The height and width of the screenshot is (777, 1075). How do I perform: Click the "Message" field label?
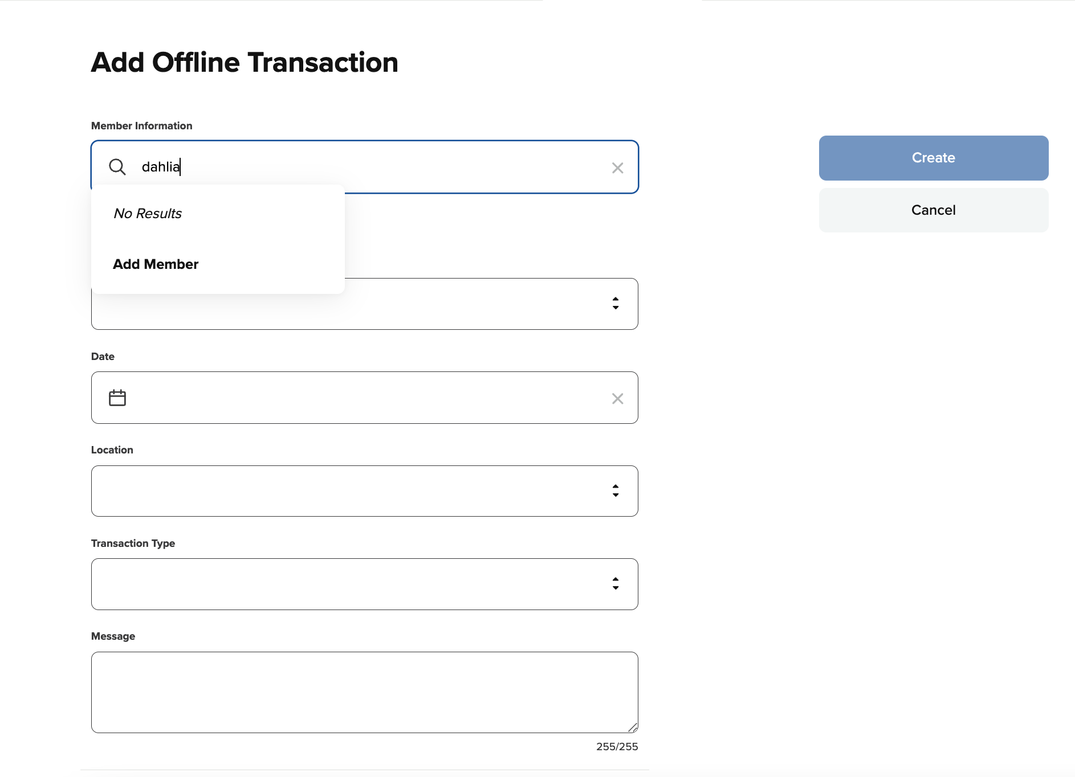tap(113, 636)
